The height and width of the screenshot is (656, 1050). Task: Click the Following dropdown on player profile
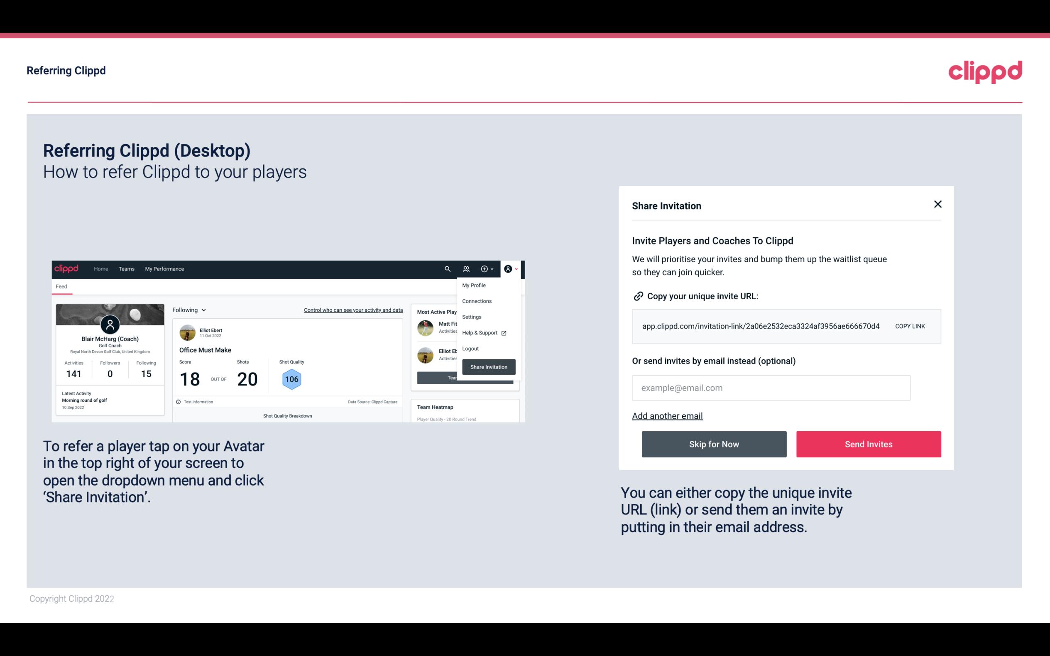pyautogui.click(x=188, y=310)
